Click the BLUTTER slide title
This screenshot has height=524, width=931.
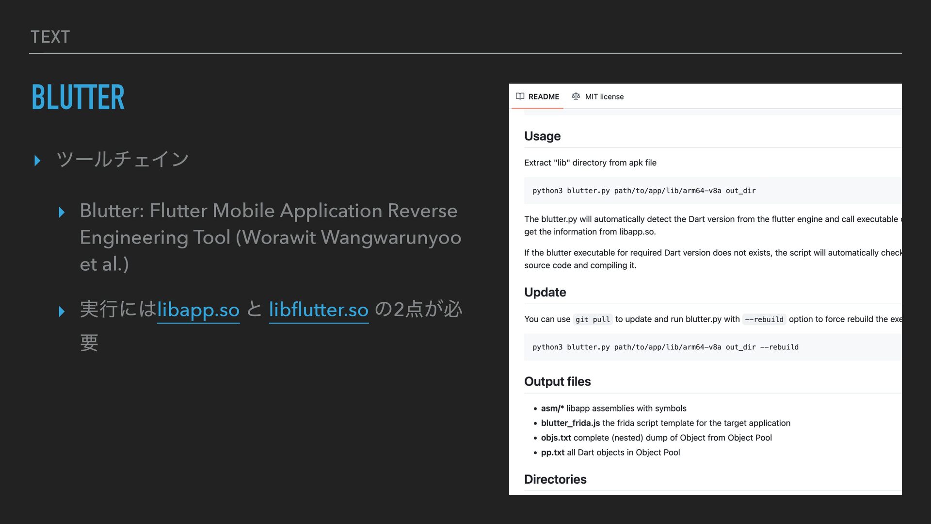78,97
